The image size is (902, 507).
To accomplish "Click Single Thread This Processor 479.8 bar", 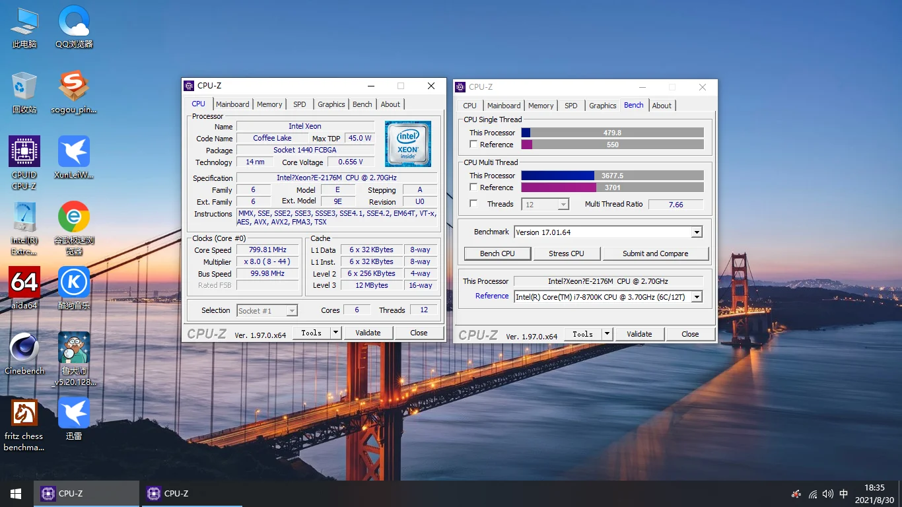I will point(612,133).
